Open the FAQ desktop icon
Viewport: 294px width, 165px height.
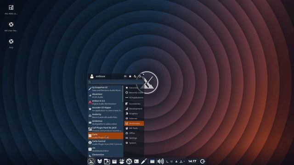click(11, 44)
